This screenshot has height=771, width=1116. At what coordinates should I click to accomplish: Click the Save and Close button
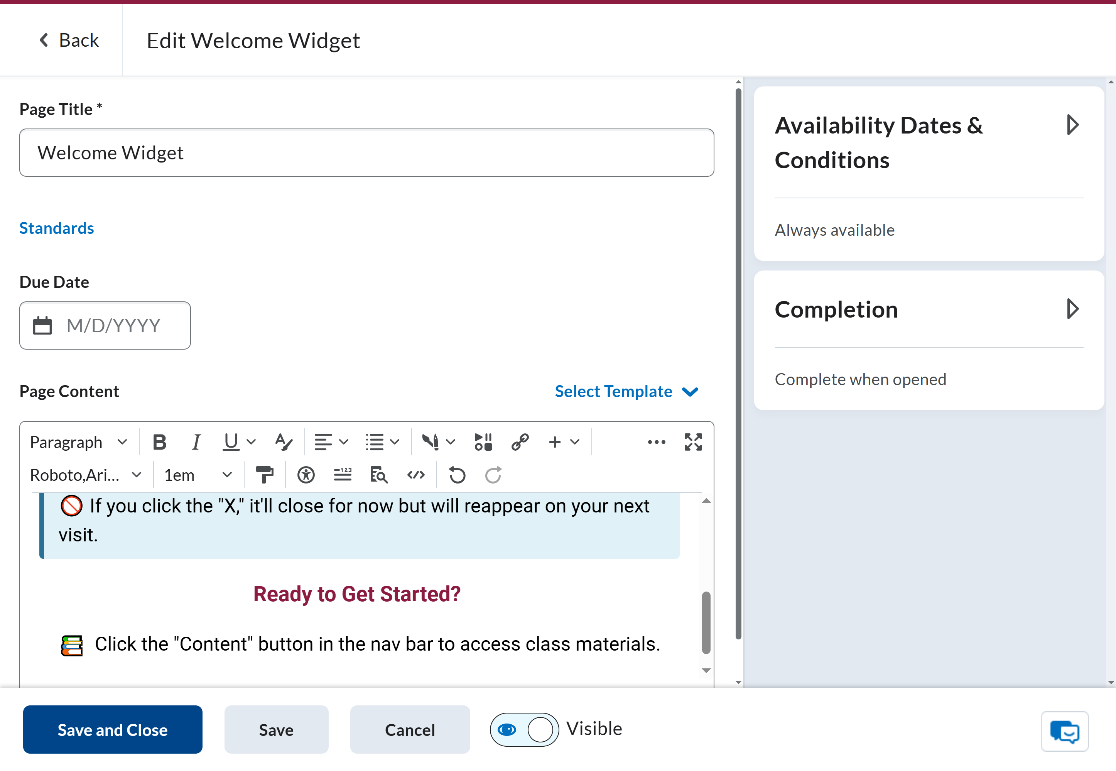113,729
